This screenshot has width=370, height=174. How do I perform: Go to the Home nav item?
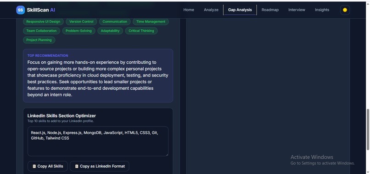[189, 10]
